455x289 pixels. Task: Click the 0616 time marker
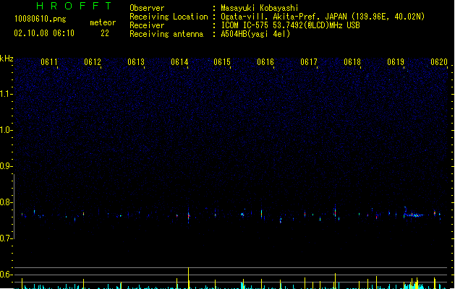pos(265,62)
